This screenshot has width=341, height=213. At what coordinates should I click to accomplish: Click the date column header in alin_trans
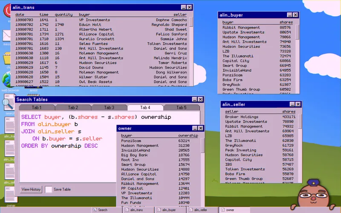click(x=20, y=14)
